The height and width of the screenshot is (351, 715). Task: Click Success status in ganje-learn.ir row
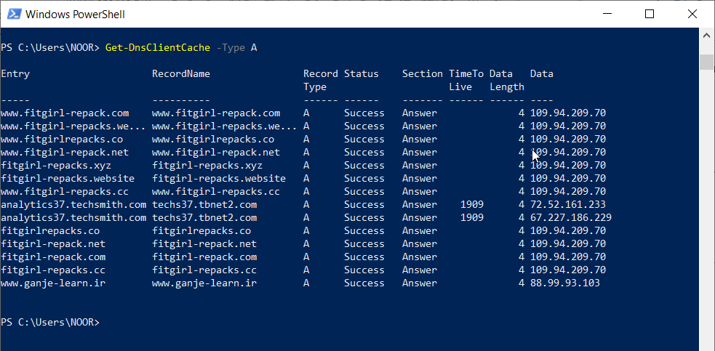[x=364, y=283]
